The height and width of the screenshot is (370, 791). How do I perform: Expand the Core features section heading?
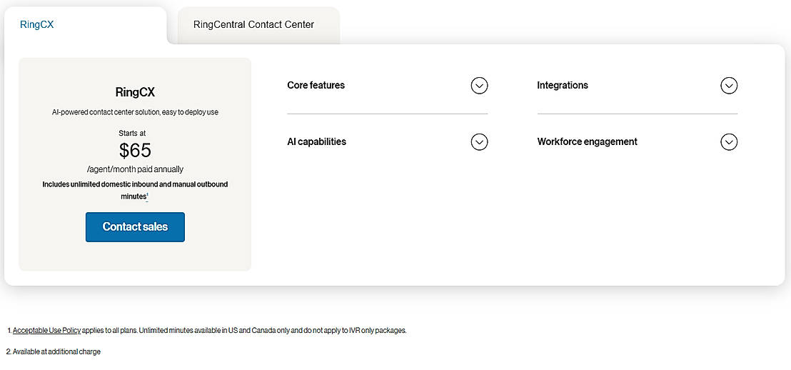click(316, 86)
